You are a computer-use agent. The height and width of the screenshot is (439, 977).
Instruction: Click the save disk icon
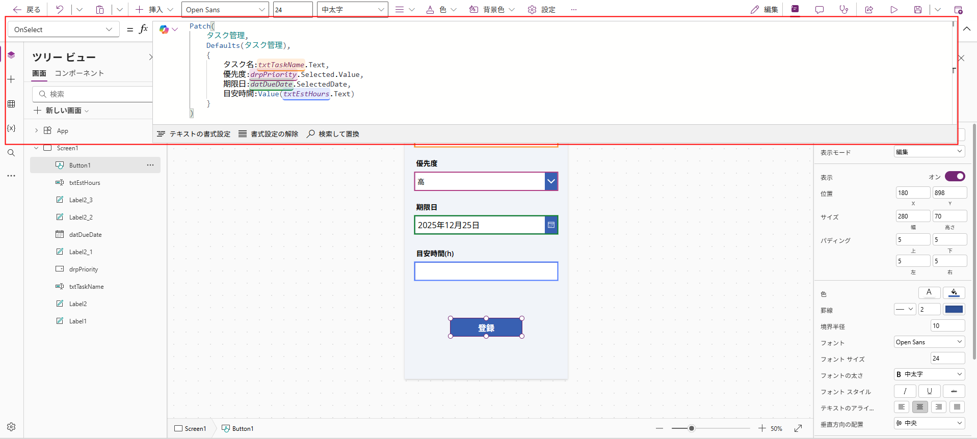[x=918, y=10]
